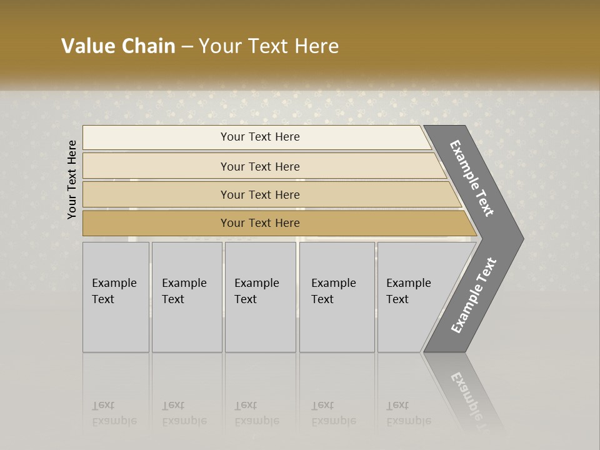Click upper arm Example Text of chevron arrow
Screen dimensions: 600x450
471,178
